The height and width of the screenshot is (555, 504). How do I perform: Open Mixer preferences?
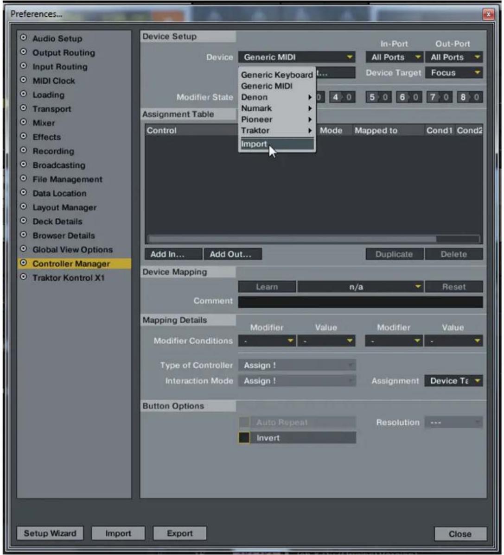pos(44,123)
